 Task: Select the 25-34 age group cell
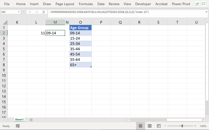81,44
